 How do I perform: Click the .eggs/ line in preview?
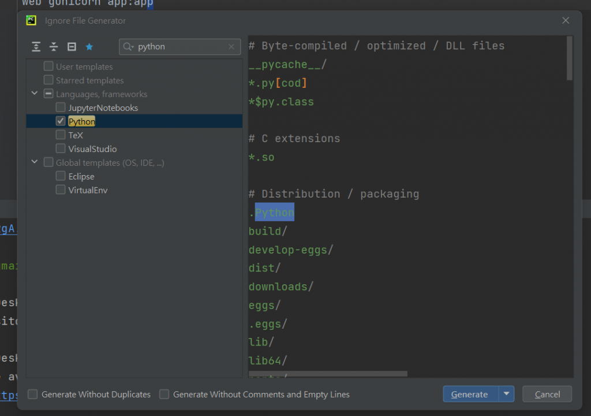pos(268,324)
